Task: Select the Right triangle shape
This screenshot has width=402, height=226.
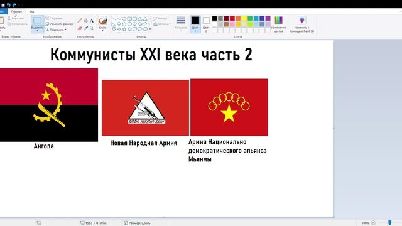Action: coord(114,24)
